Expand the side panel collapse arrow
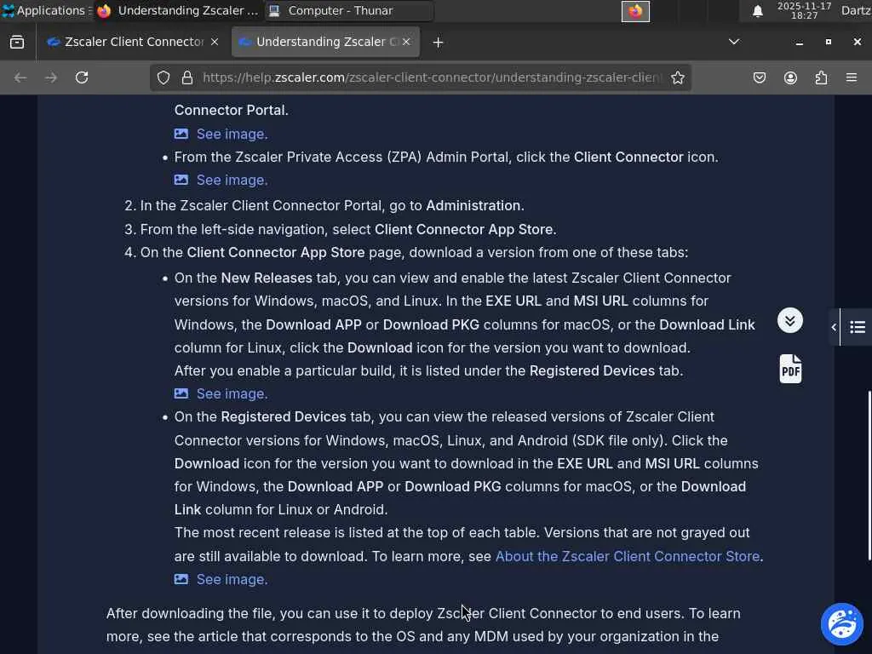This screenshot has width=872, height=654. (834, 327)
